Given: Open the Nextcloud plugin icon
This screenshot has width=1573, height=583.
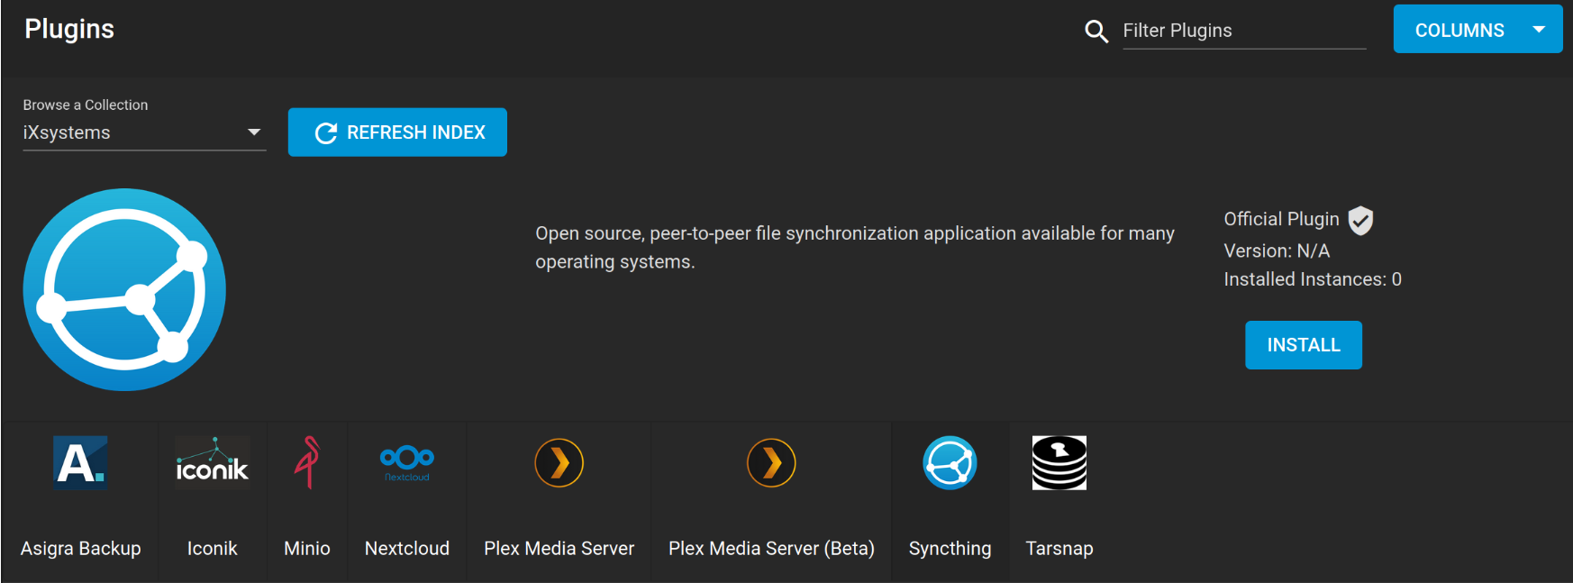Looking at the screenshot, I should (407, 462).
